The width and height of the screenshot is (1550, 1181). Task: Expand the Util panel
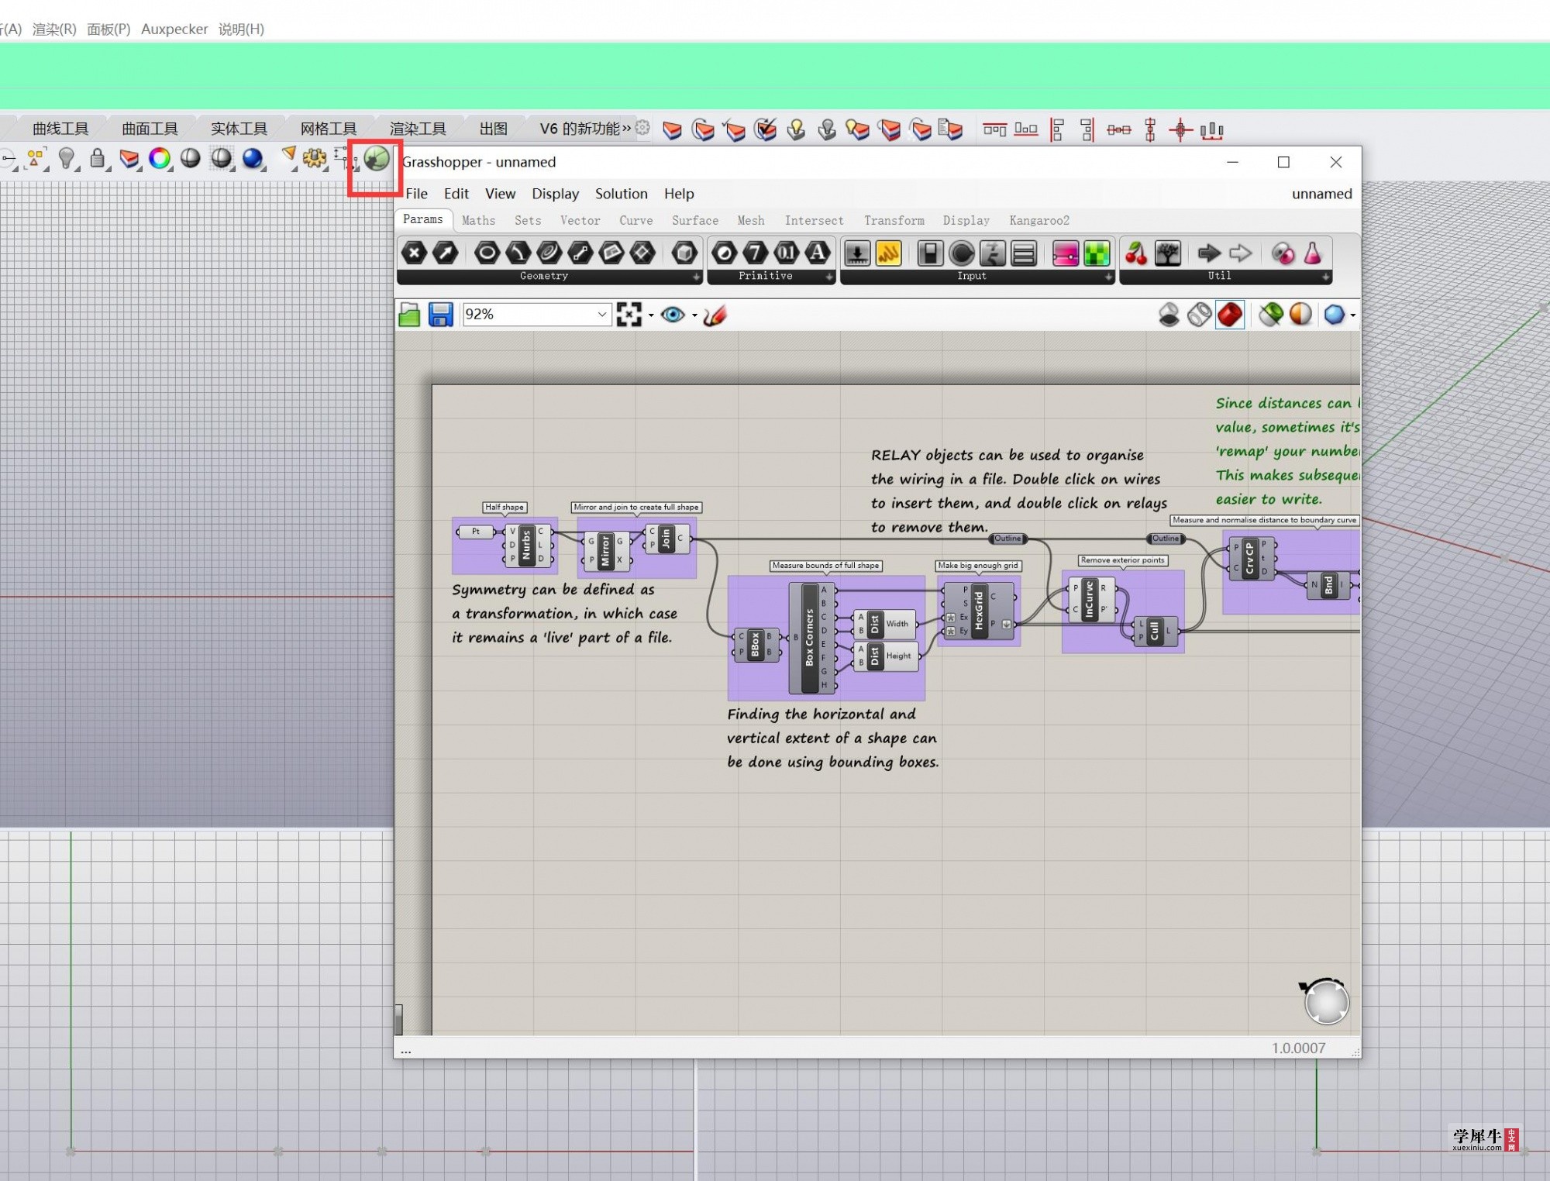click(1326, 277)
